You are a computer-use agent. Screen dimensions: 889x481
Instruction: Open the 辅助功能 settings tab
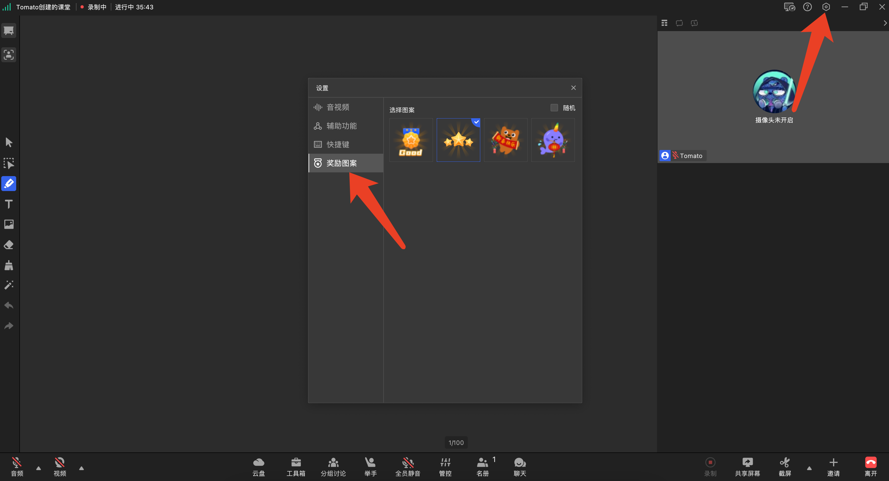tap(346, 126)
